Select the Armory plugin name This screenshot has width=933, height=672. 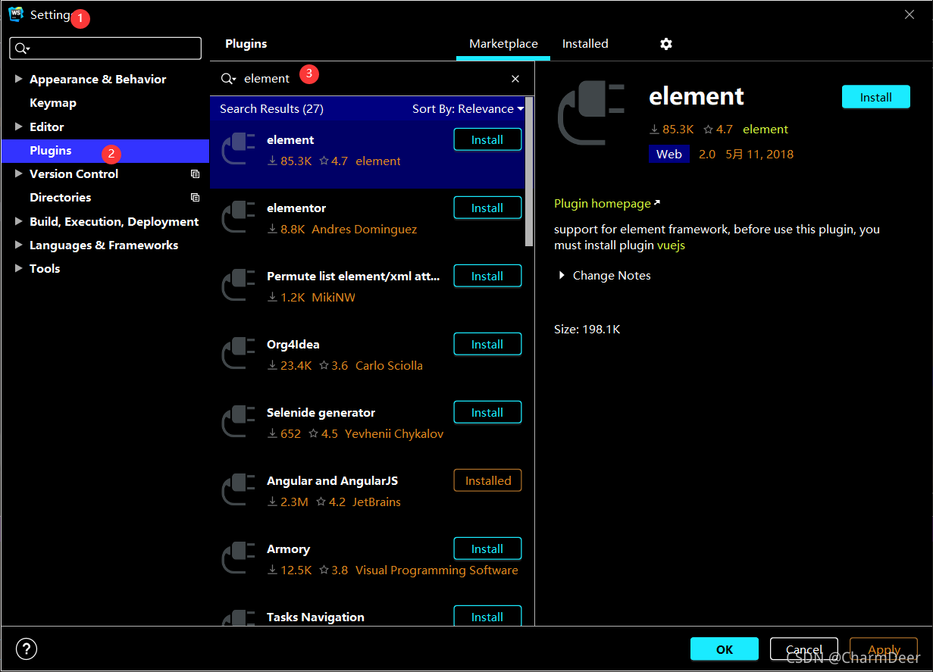[x=288, y=549]
